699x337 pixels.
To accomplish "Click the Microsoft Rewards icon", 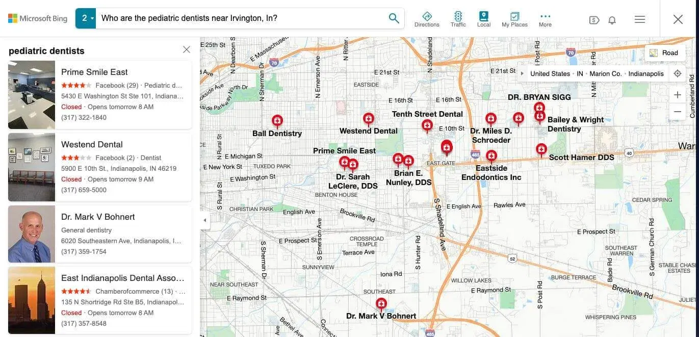I will [x=594, y=20].
